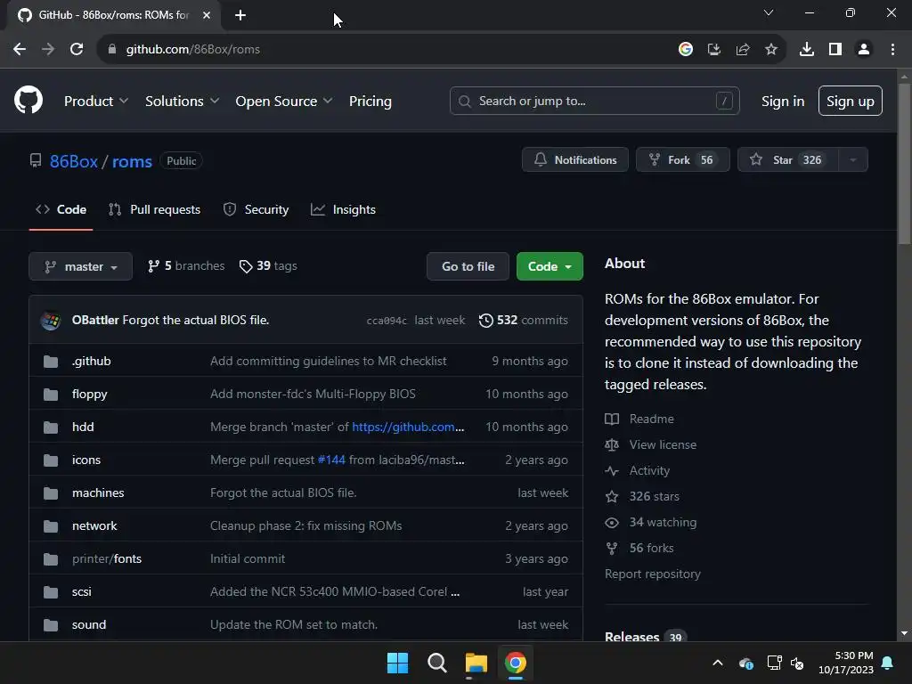Expand the Open Source menu
912x684 pixels.
click(284, 101)
